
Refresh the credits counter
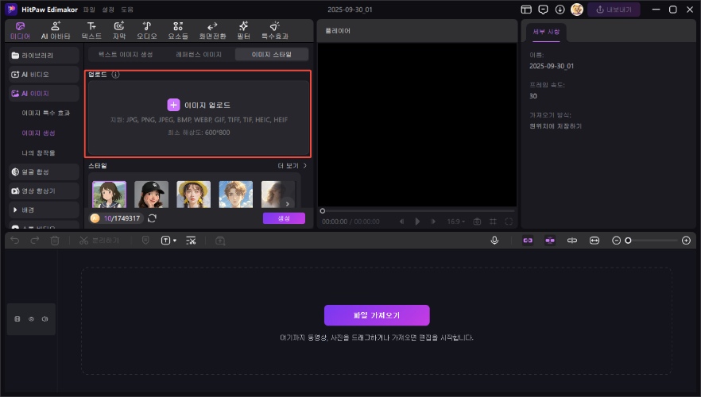click(152, 218)
